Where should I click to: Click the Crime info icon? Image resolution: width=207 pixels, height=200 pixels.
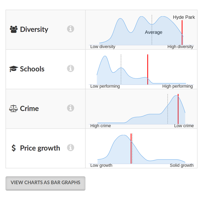pos(71,108)
